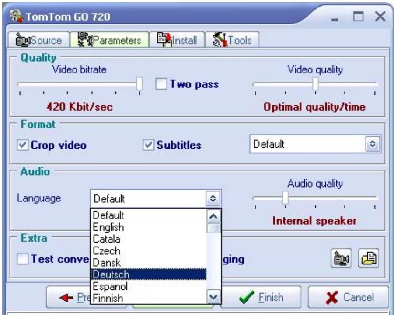394x316 pixels.
Task: Choose Dansk in the language list
Action: point(148,263)
